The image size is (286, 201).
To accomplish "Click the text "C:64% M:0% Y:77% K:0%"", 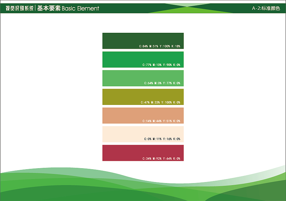I will tap(162, 83).
